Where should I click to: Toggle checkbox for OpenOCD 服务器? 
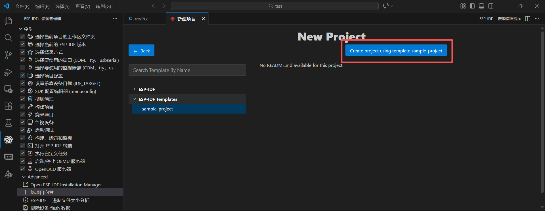[22, 169]
